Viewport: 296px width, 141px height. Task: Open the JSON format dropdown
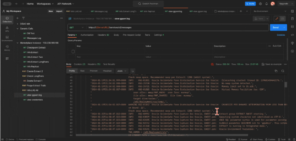click(x=121, y=70)
